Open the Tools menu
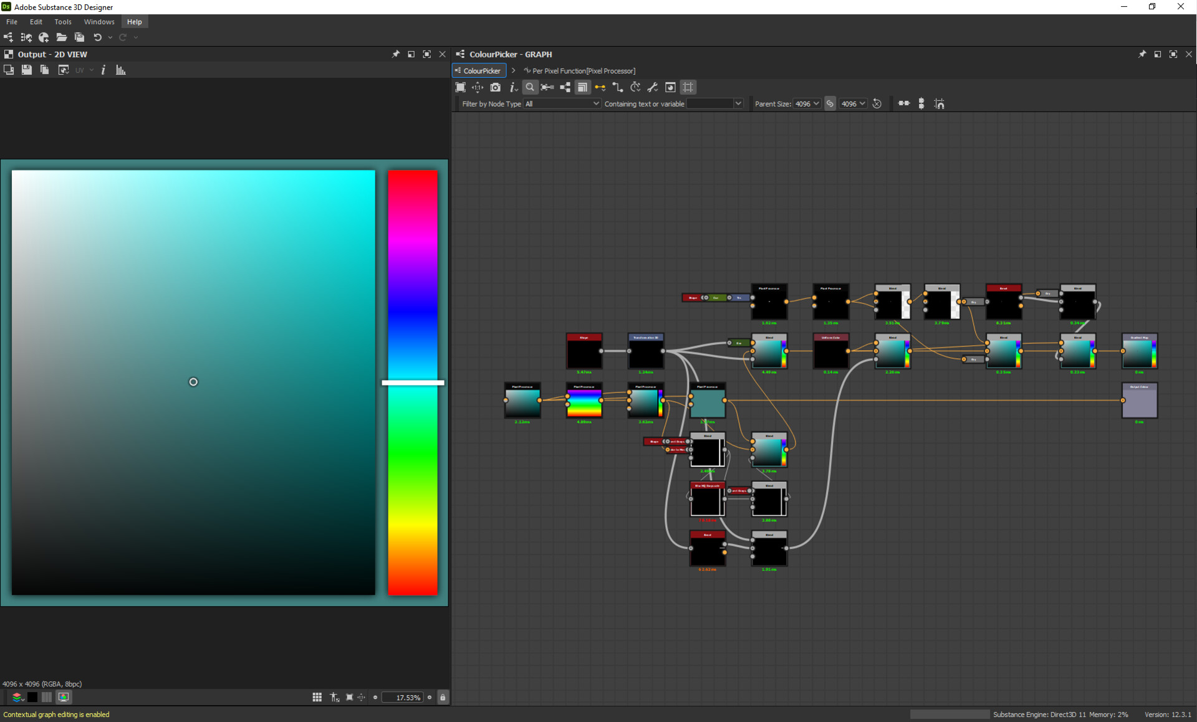The height and width of the screenshot is (722, 1197). [x=62, y=22]
